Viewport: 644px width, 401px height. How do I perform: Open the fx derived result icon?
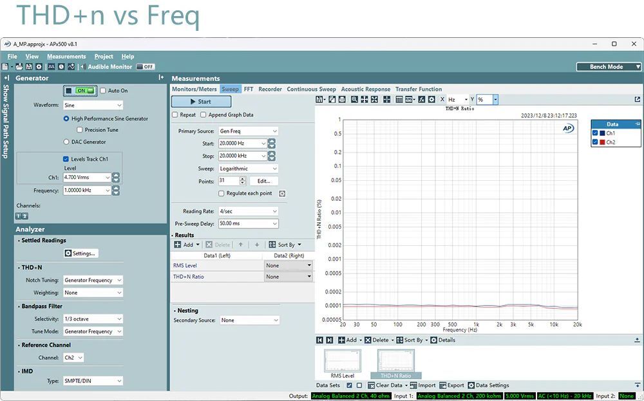pos(421,99)
